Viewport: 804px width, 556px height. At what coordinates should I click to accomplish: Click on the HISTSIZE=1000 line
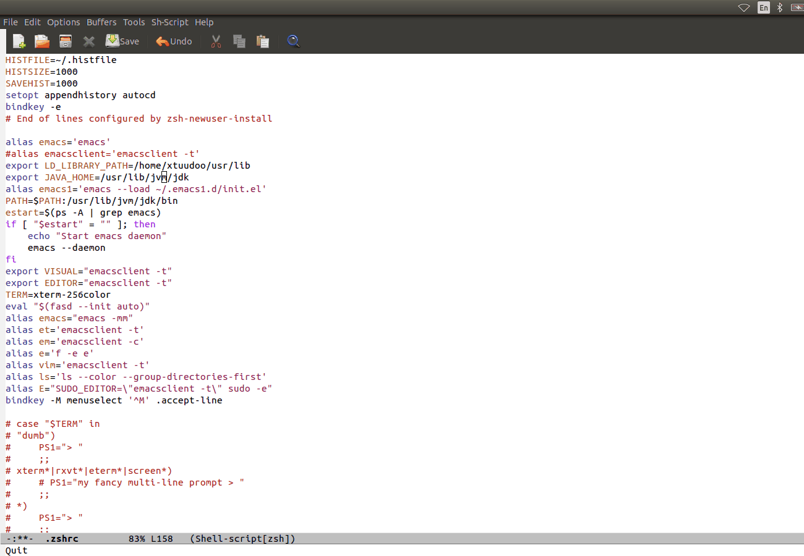click(41, 72)
